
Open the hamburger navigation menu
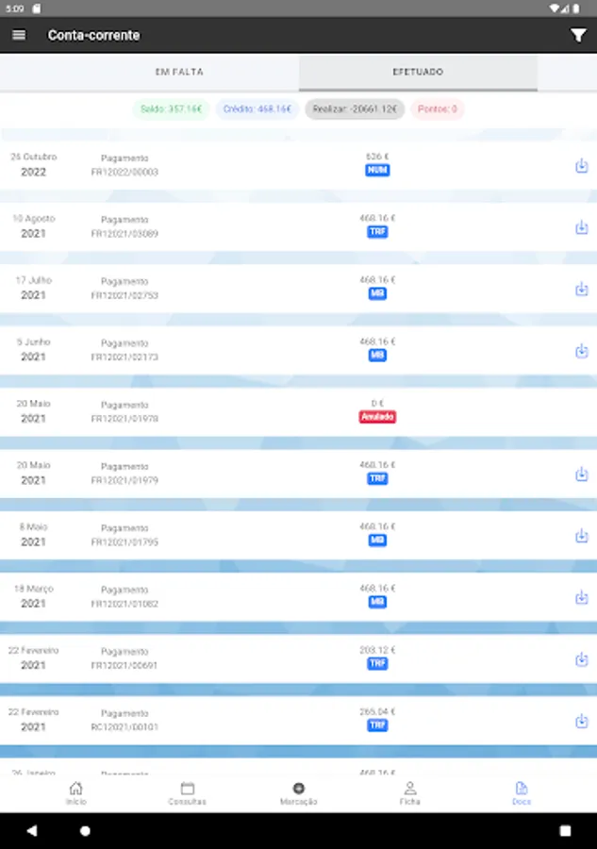click(19, 35)
